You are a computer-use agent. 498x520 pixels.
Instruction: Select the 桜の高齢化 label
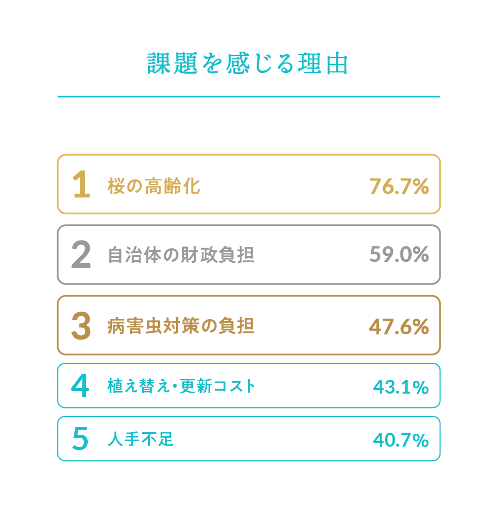(154, 186)
